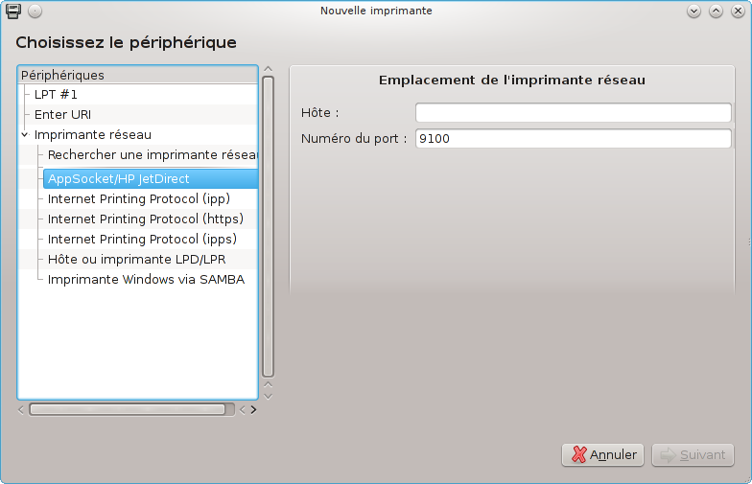Click the Périphériques column header
This screenshot has height=484, width=752.
click(138, 75)
